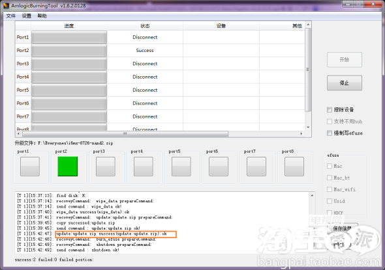
Task: Click the 停止 button
Action: [x=345, y=83]
